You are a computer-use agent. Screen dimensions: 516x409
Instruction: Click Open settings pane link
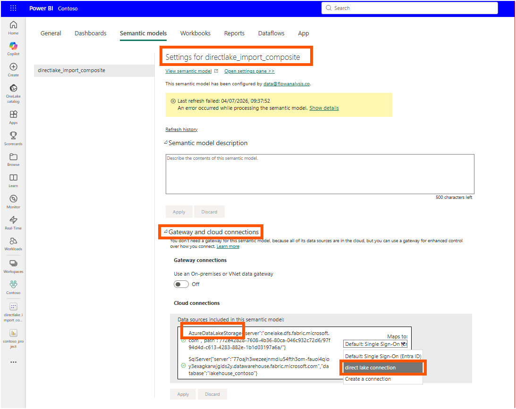(x=249, y=71)
